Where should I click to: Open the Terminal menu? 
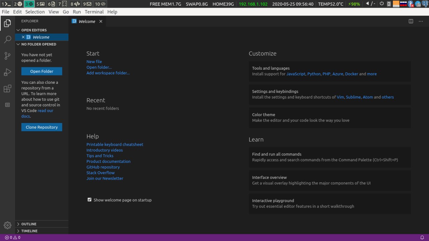pyautogui.click(x=94, y=12)
